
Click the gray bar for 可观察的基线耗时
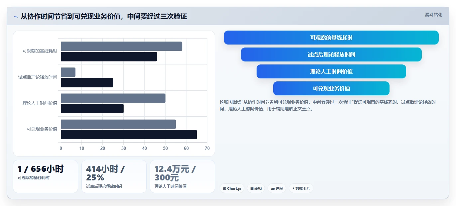(x=121, y=46)
